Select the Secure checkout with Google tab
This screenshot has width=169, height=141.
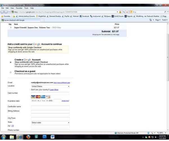[x=21, y=20]
